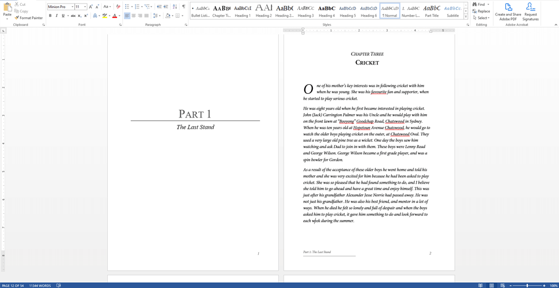559x288 pixels.
Task: Open the Minion Pro font name dropdown
Action: pos(73,6)
